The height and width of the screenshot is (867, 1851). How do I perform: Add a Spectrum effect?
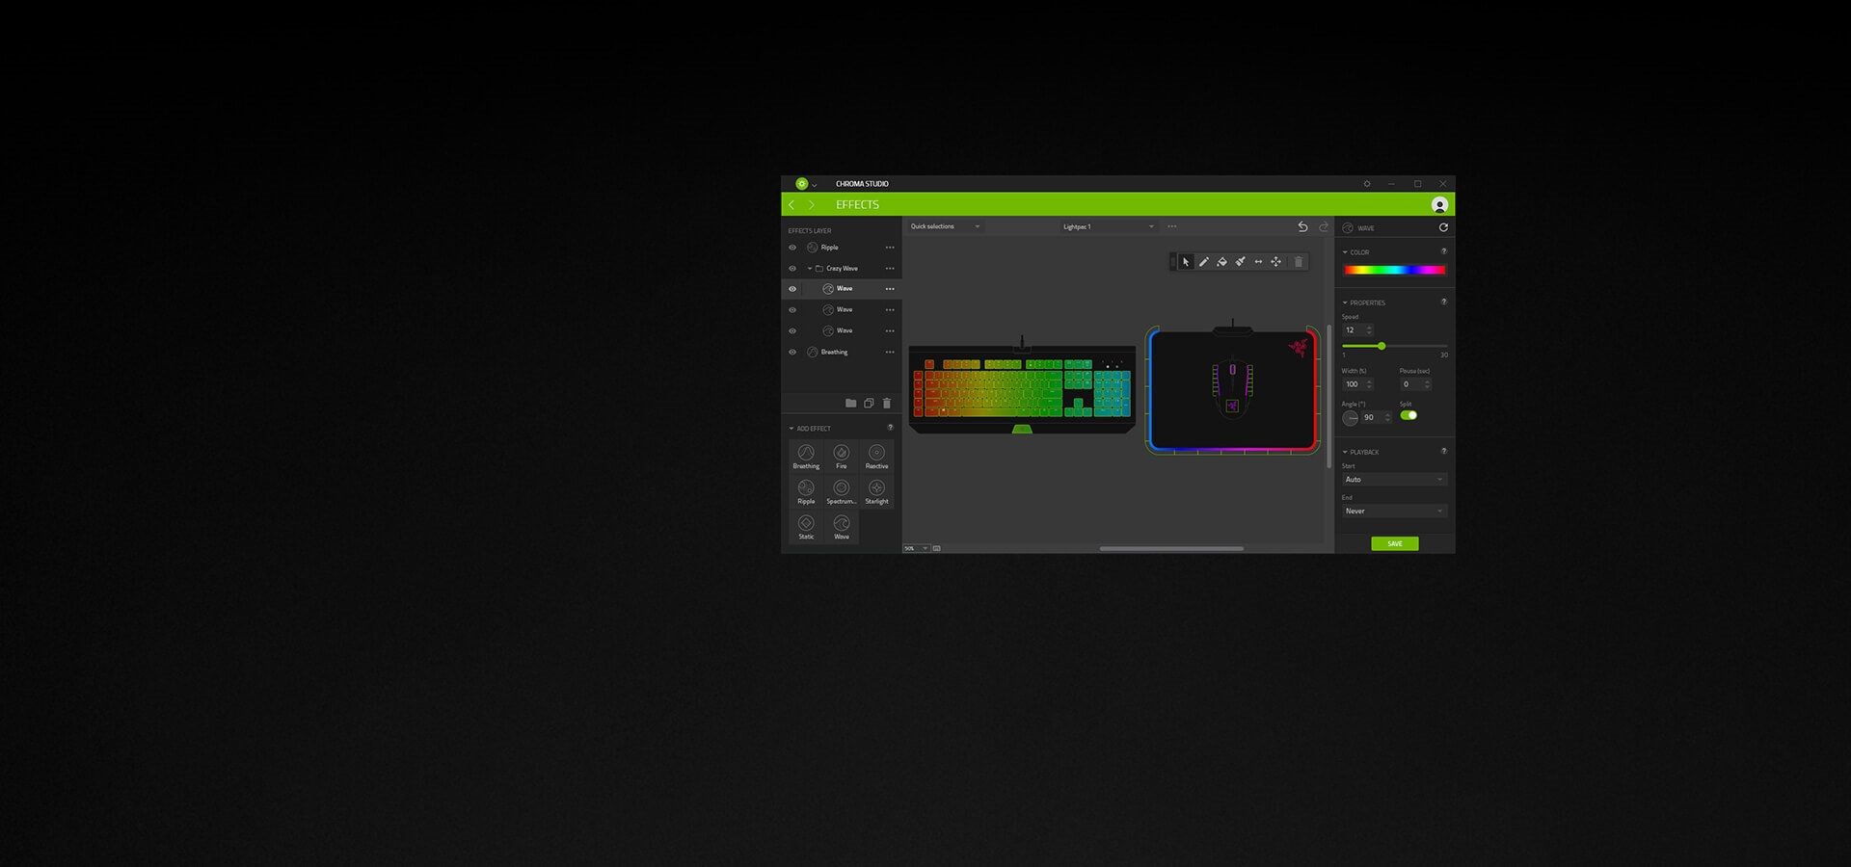(x=842, y=491)
